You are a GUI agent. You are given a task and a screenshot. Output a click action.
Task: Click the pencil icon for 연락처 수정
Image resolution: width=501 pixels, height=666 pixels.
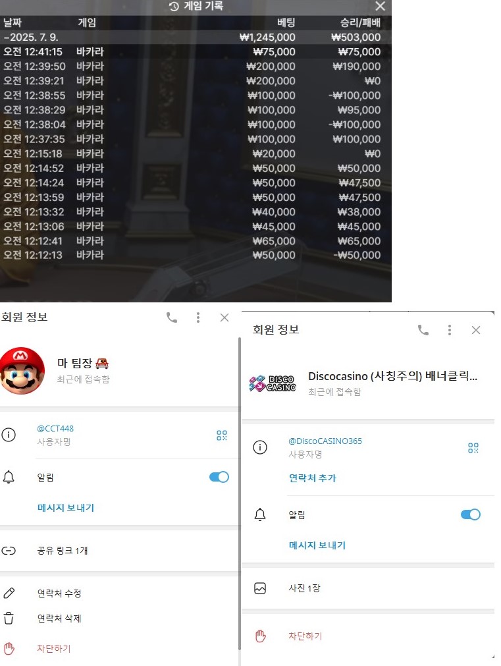[9, 593]
